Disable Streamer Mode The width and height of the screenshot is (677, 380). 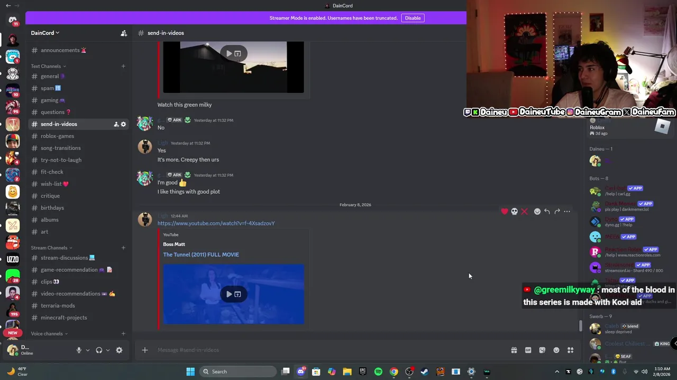coord(413,18)
